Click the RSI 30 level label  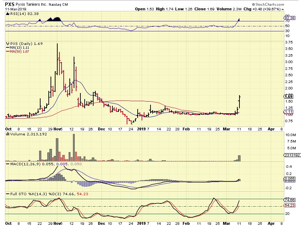287,31
